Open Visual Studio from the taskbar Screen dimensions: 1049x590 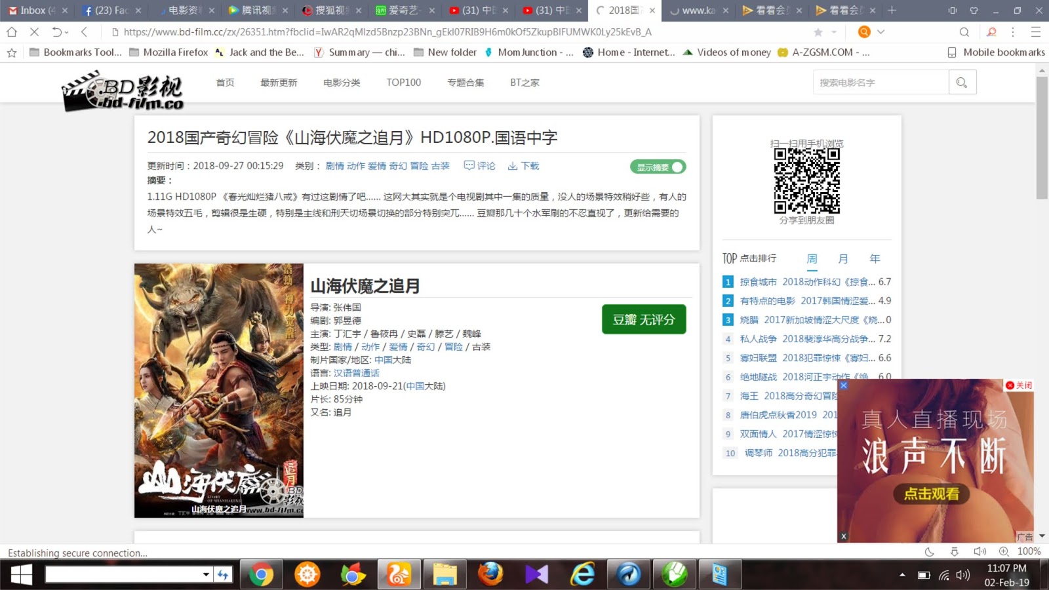[536, 575]
